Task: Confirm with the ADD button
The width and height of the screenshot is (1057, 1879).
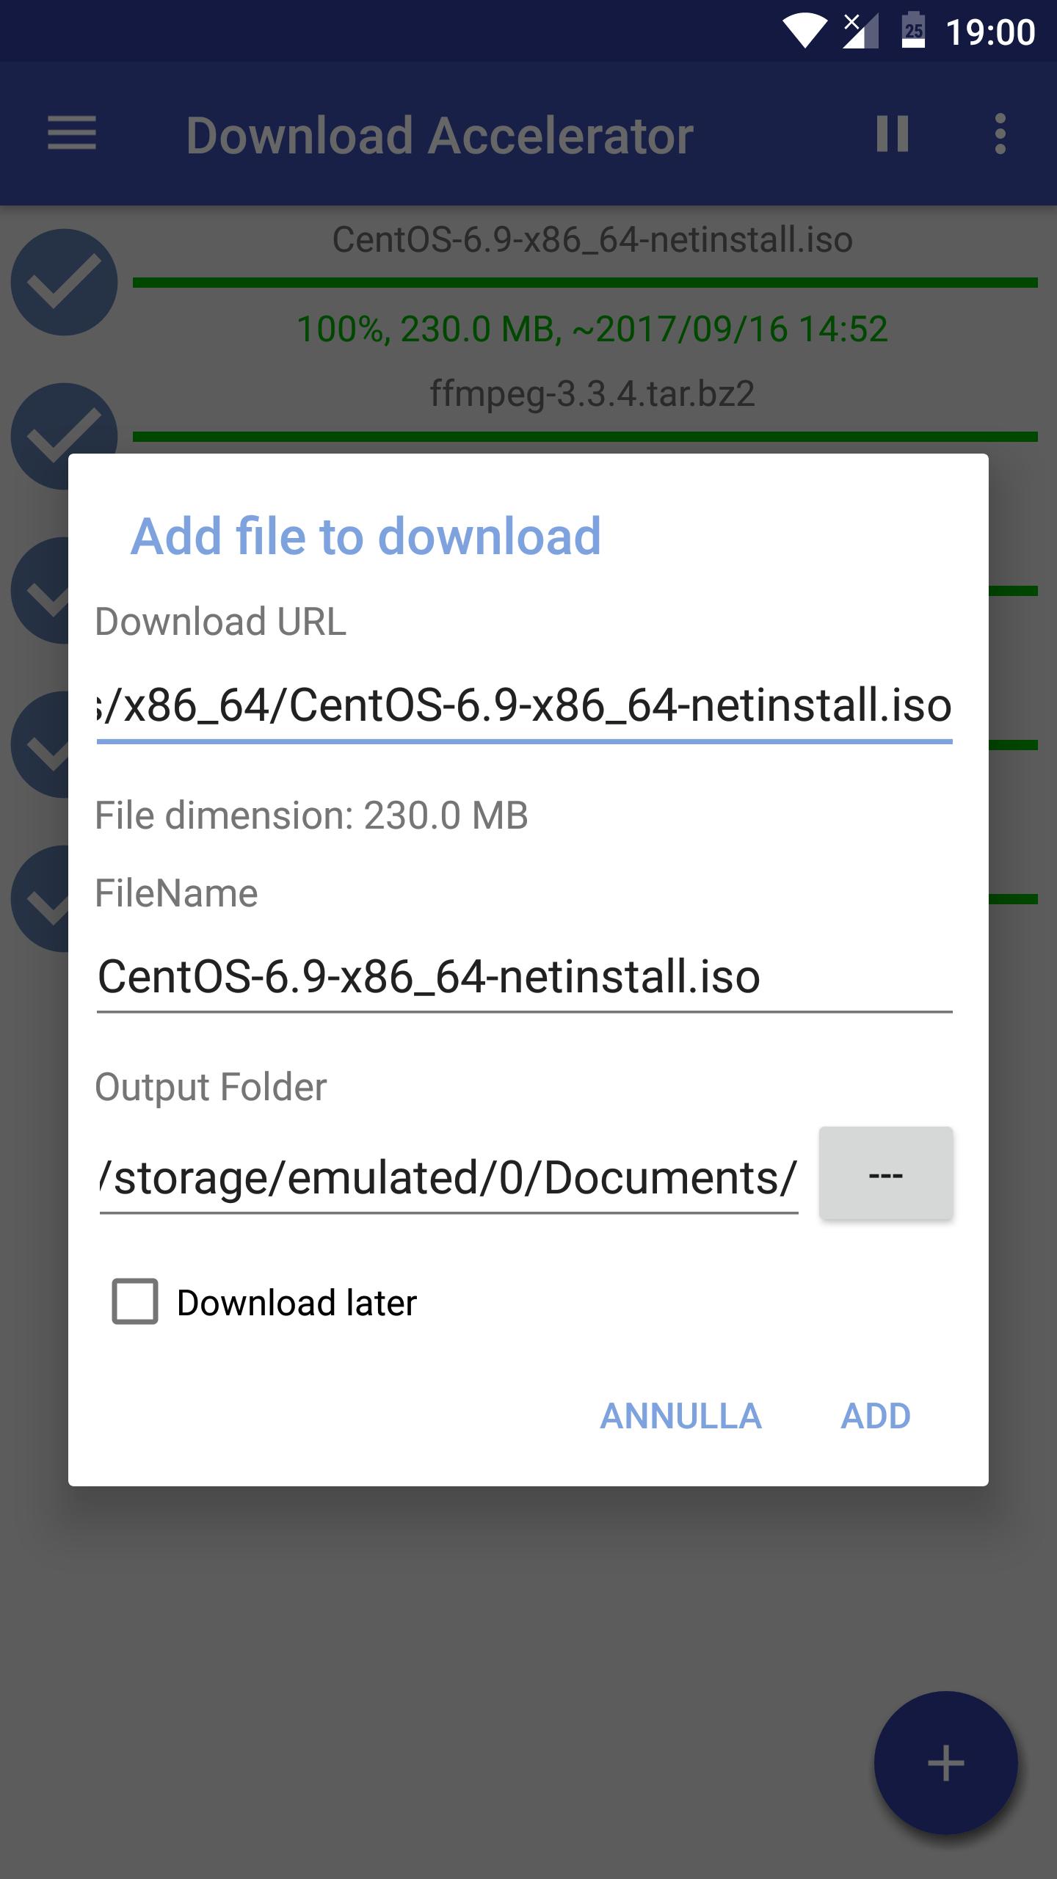Action: (876, 1416)
